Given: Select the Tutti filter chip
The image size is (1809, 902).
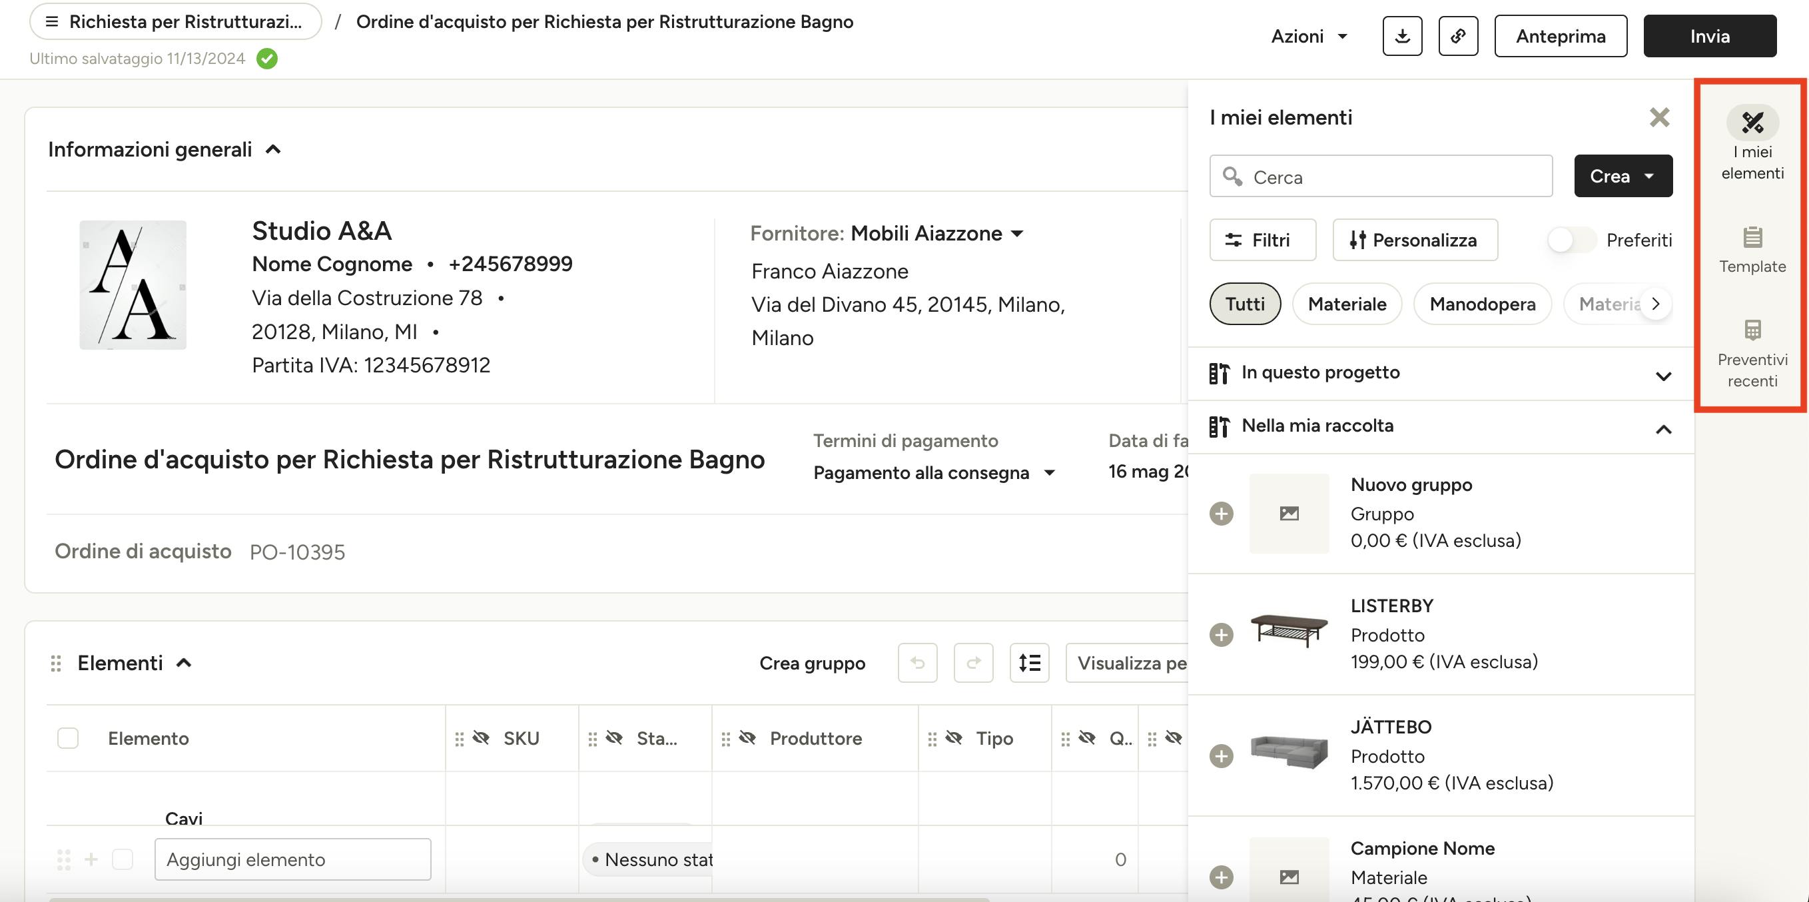Looking at the screenshot, I should (1245, 304).
